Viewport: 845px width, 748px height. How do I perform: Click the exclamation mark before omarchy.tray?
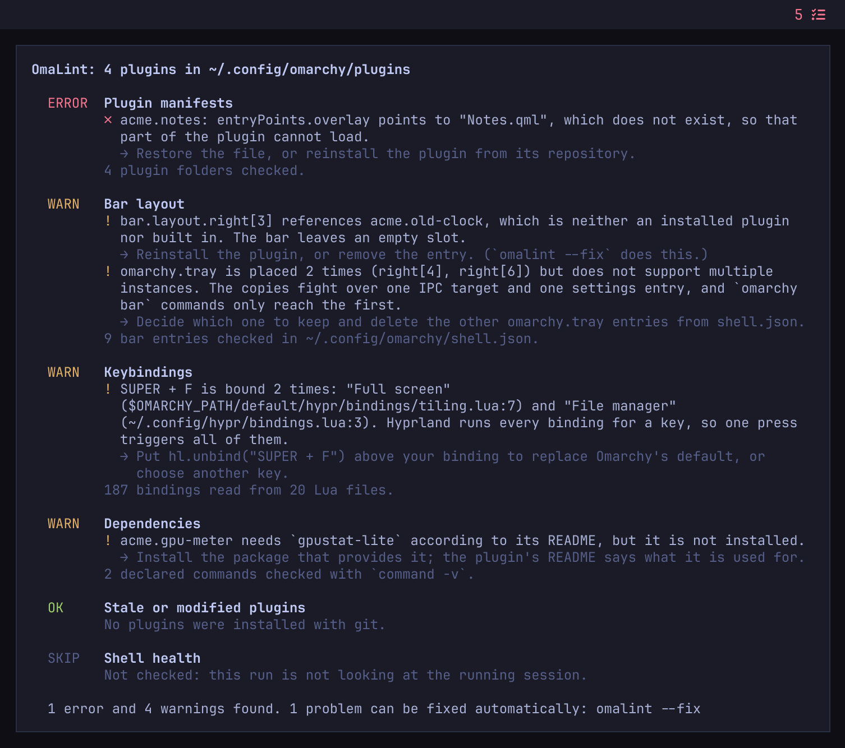[108, 271]
